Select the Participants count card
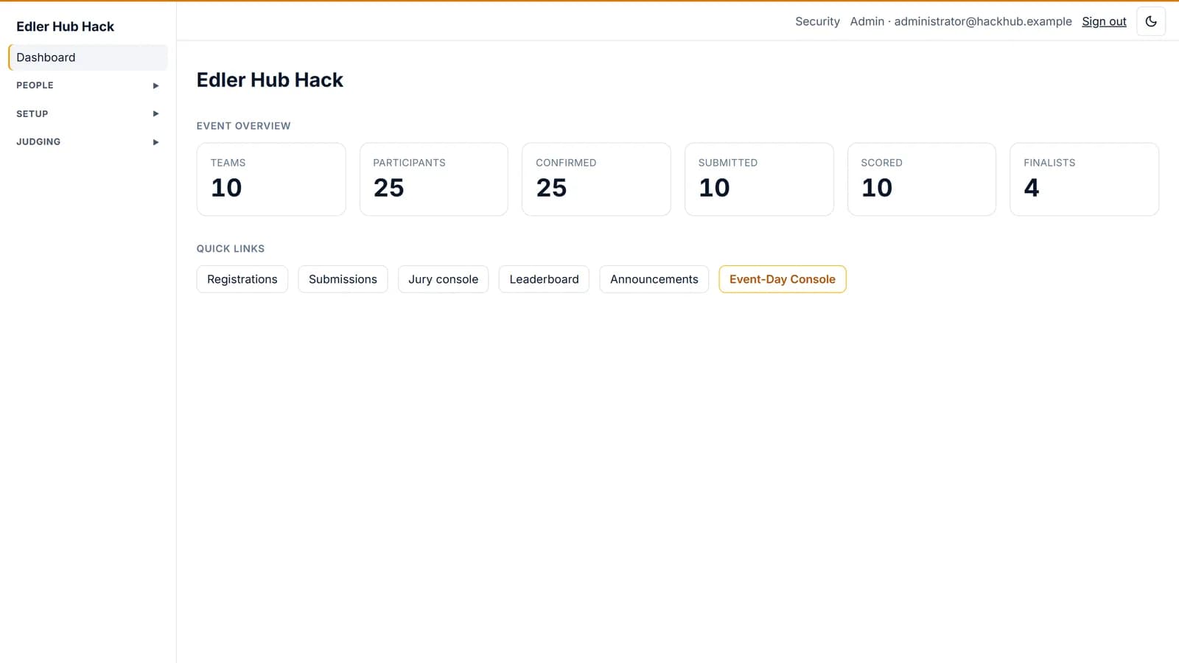Image resolution: width=1179 pixels, height=663 pixels. pos(434,179)
